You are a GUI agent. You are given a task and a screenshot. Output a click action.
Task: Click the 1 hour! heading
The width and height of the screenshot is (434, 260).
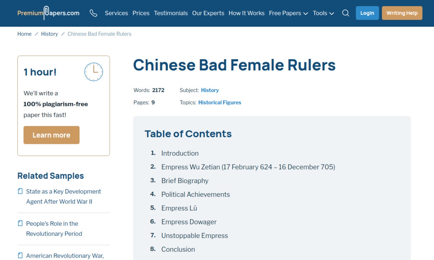[40, 72]
